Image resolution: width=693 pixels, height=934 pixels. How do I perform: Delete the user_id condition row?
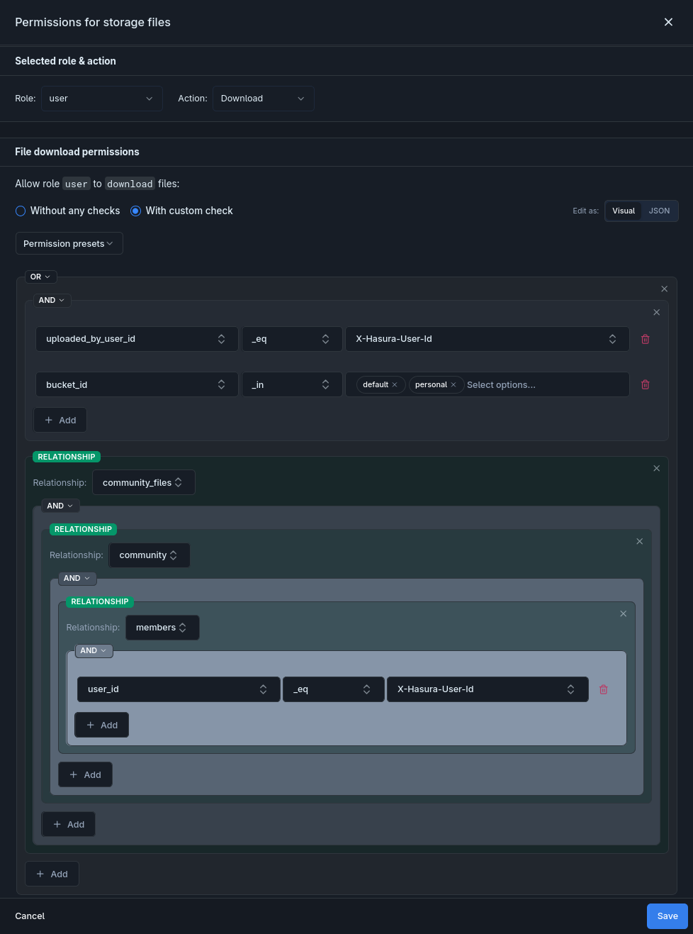[604, 689]
